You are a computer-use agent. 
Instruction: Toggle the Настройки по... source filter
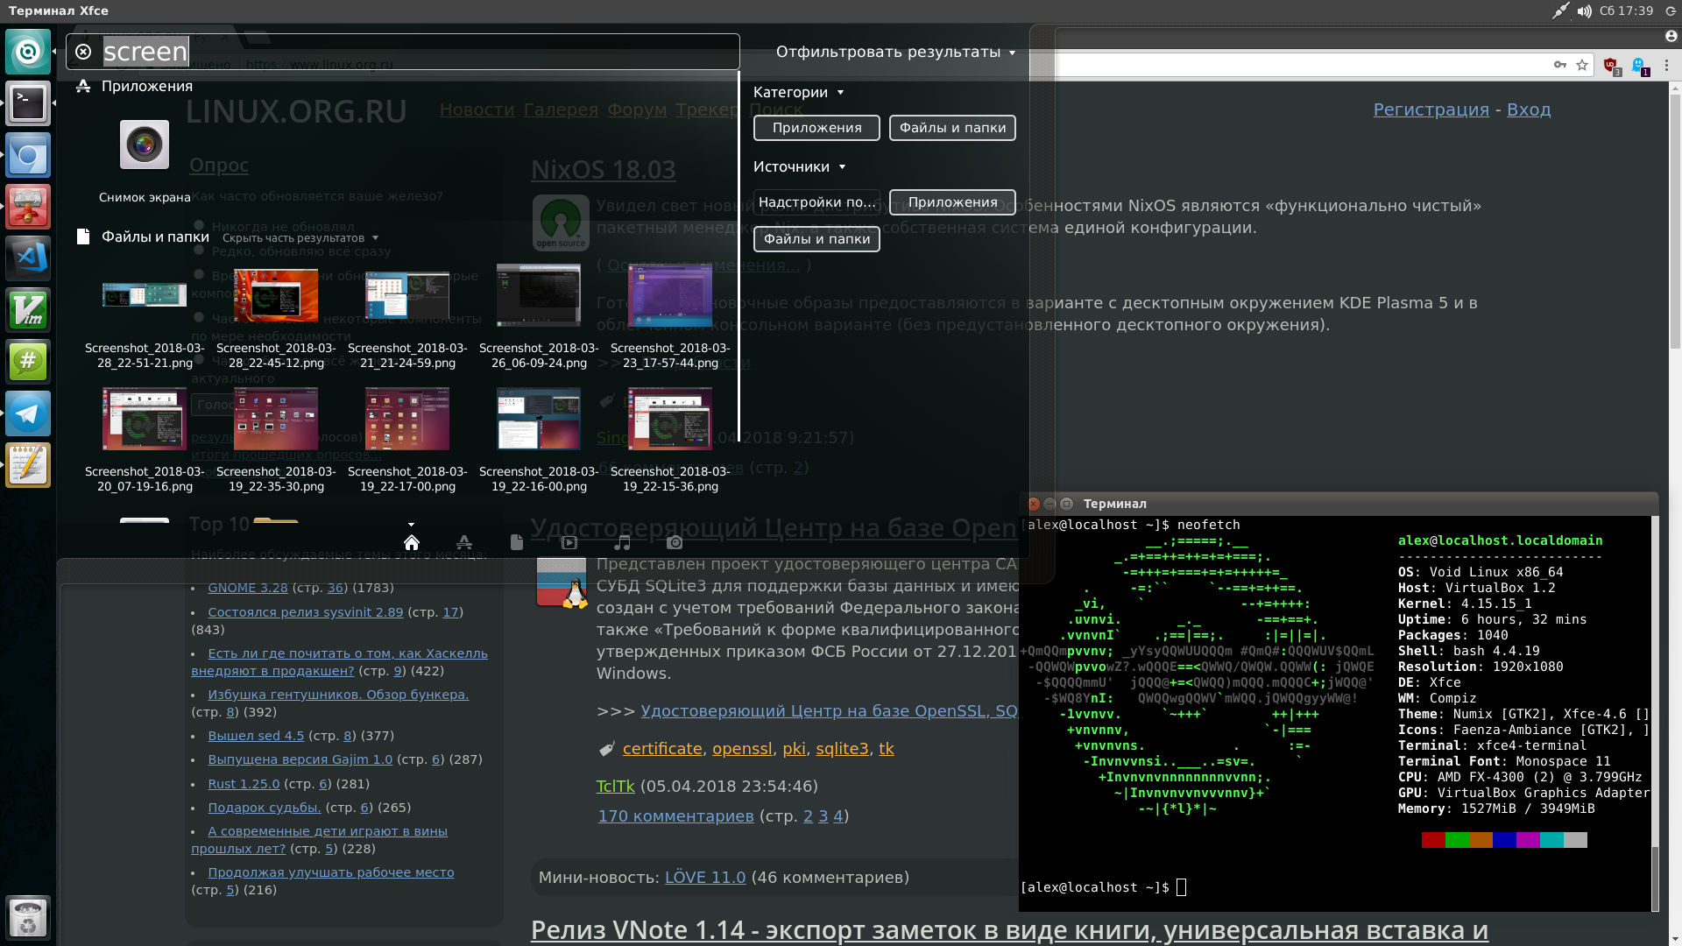tap(816, 202)
